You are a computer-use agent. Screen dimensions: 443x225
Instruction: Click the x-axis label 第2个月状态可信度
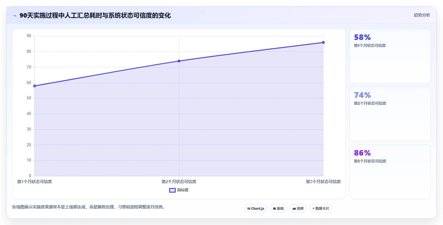tap(179, 182)
